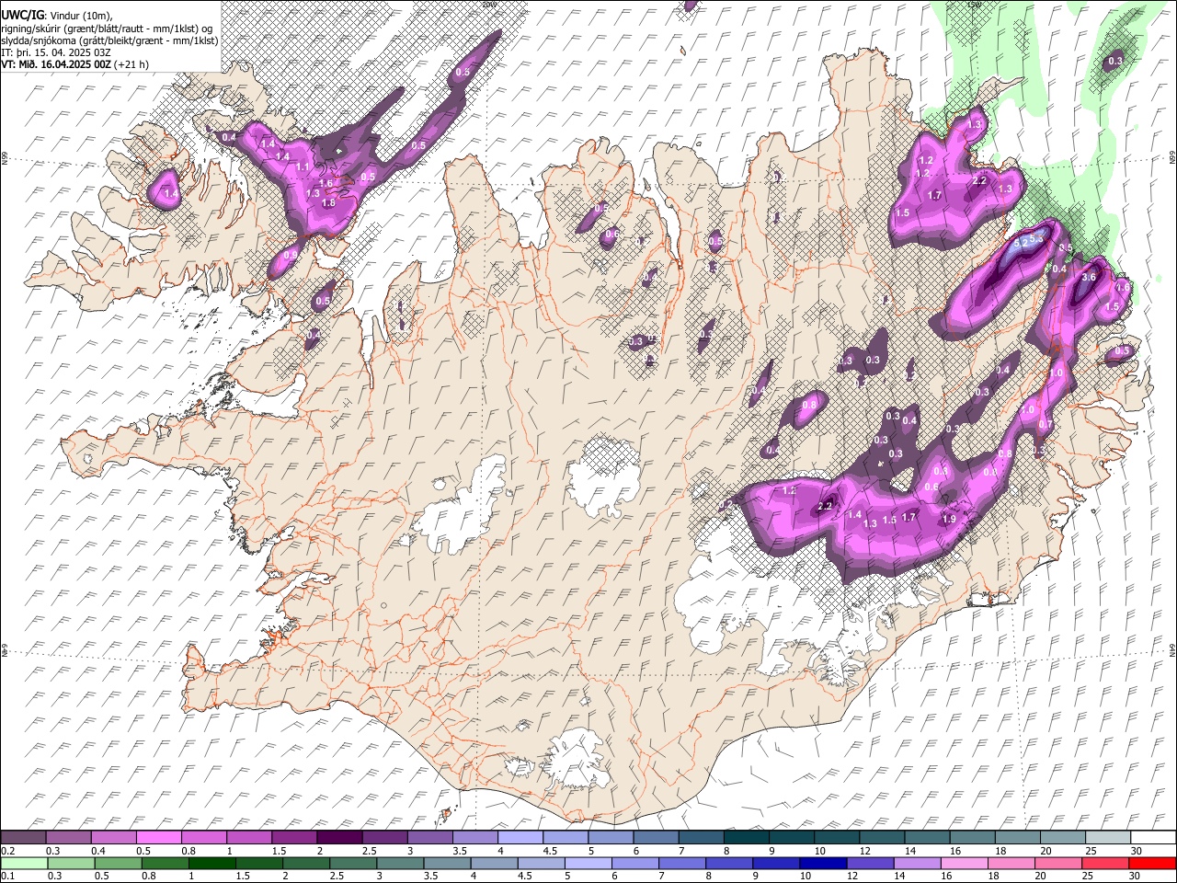1177x883 pixels.
Task: Click the top-row swatch between 12 and 14
Action: click(882, 838)
